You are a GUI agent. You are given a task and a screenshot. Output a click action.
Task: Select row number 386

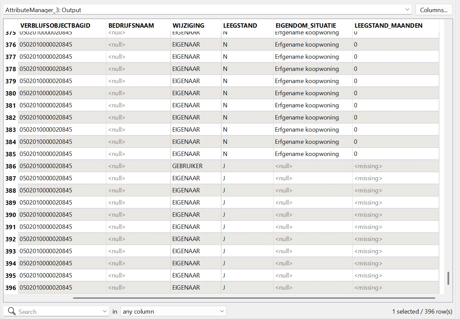pos(11,166)
